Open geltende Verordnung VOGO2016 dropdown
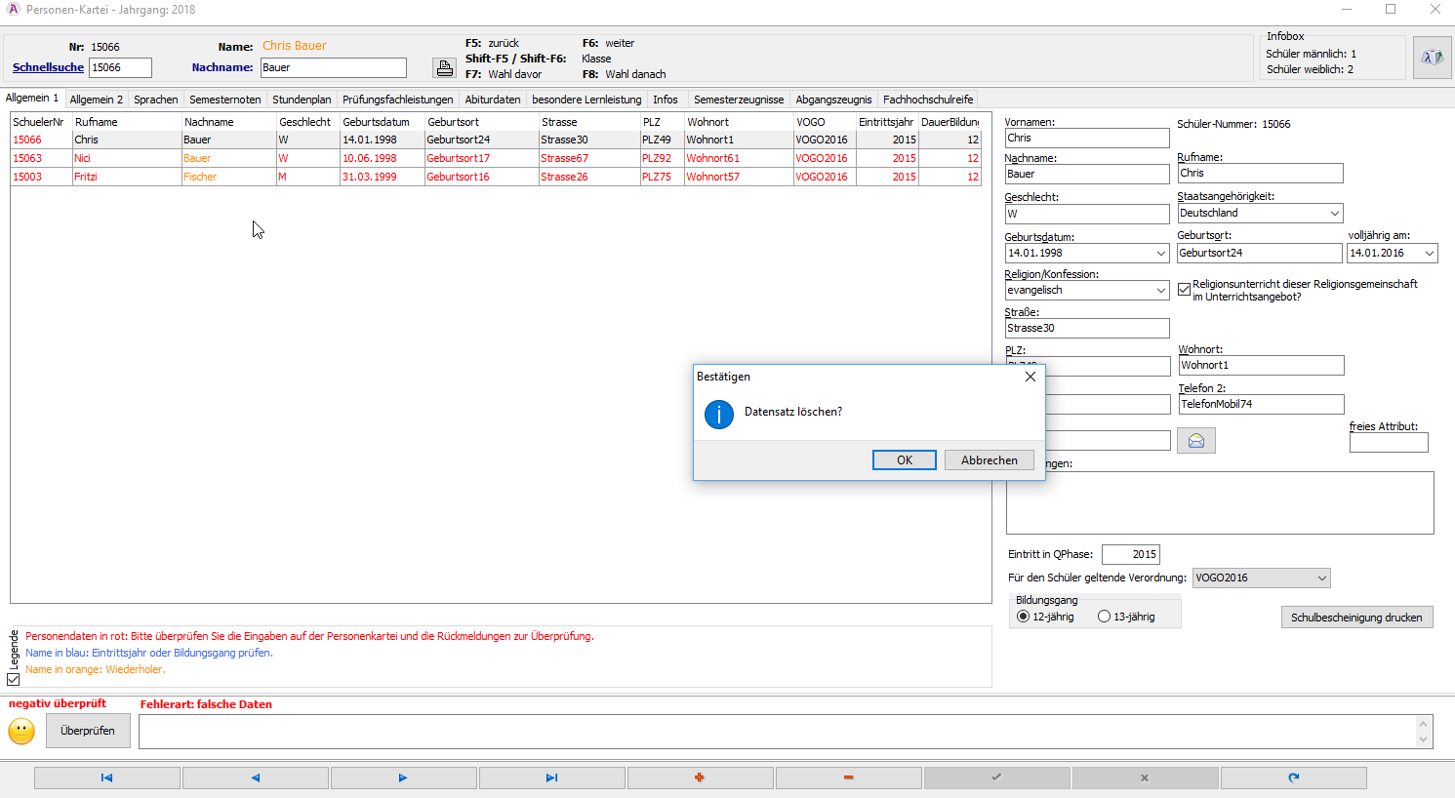The width and height of the screenshot is (1455, 798). click(1322, 578)
